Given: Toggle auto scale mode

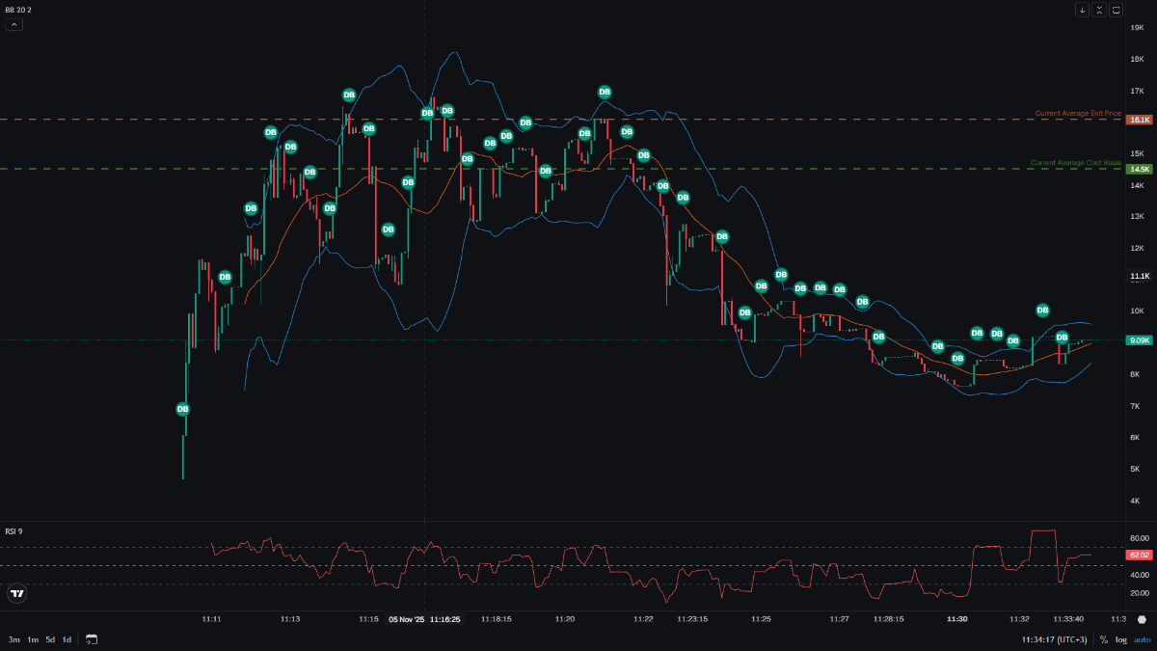Looking at the screenshot, I should [1142, 639].
